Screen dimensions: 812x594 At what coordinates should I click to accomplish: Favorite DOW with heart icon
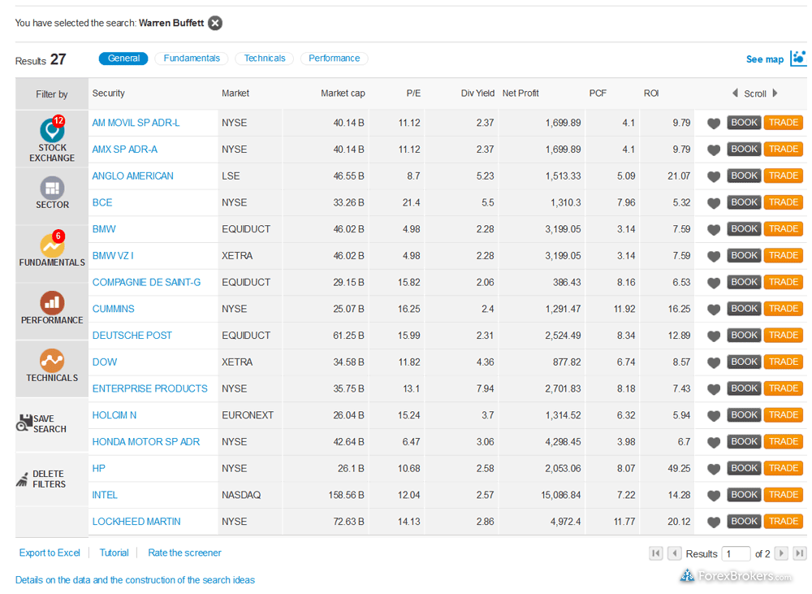pos(714,362)
